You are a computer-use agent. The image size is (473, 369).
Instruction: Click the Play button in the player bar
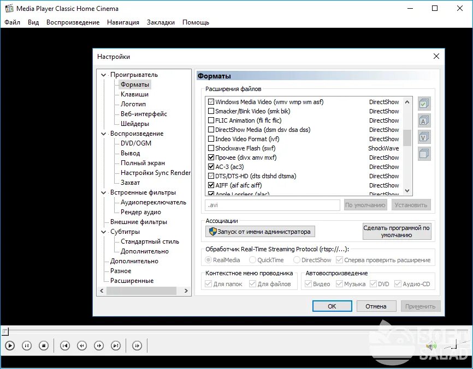(x=10, y=346)
